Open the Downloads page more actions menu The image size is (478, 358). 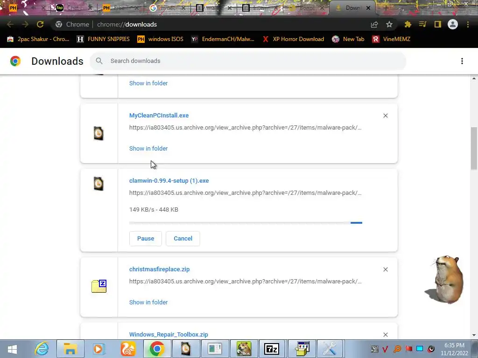tap(462, 61)
